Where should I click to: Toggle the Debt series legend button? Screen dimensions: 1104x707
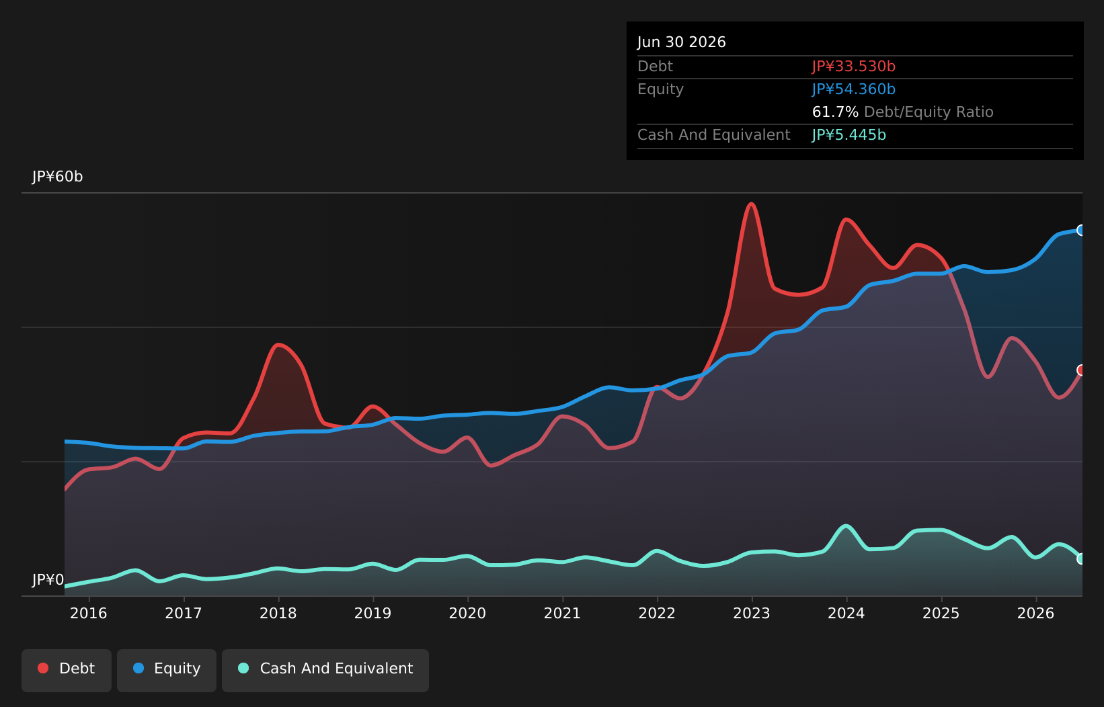(67, 671)
